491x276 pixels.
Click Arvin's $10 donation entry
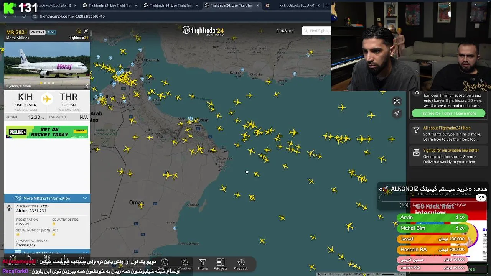433,217
